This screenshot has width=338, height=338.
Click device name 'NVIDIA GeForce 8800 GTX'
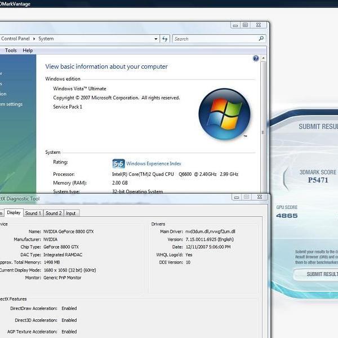click(69, 232)
